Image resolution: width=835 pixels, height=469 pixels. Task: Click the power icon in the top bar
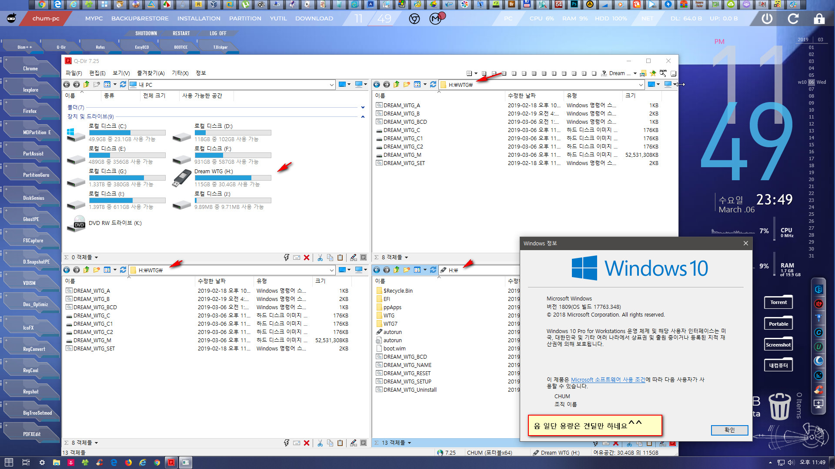767,19
